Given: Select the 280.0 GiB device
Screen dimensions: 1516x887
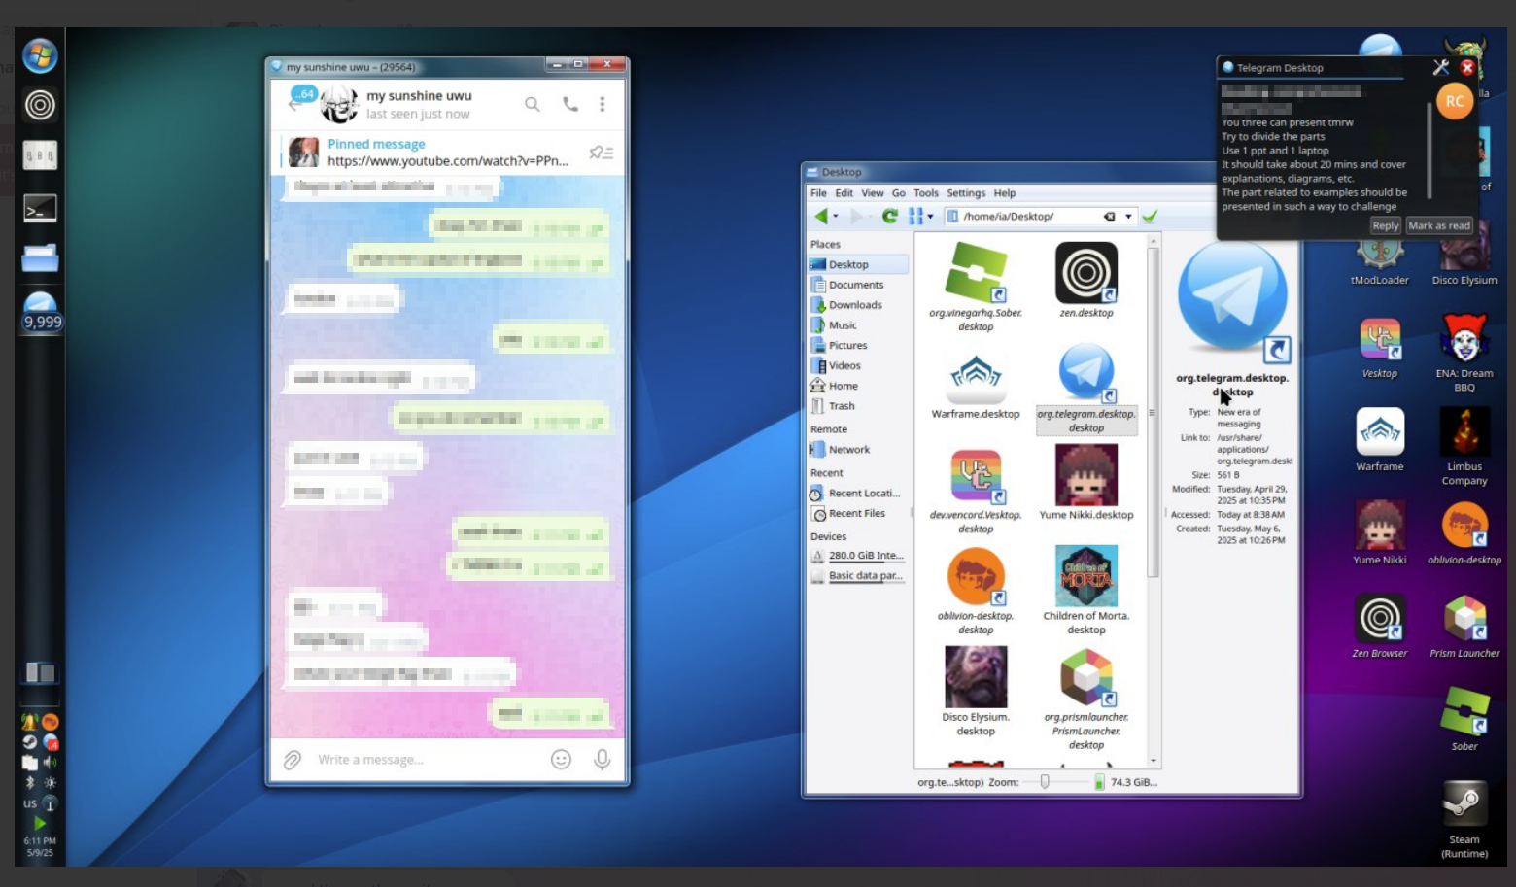Looking at the screenshot, I should (x=858, y=556).
